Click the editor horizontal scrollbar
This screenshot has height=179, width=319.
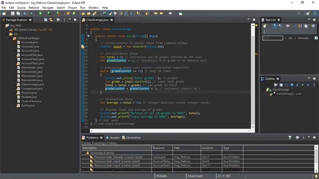[x=170, y=131]
